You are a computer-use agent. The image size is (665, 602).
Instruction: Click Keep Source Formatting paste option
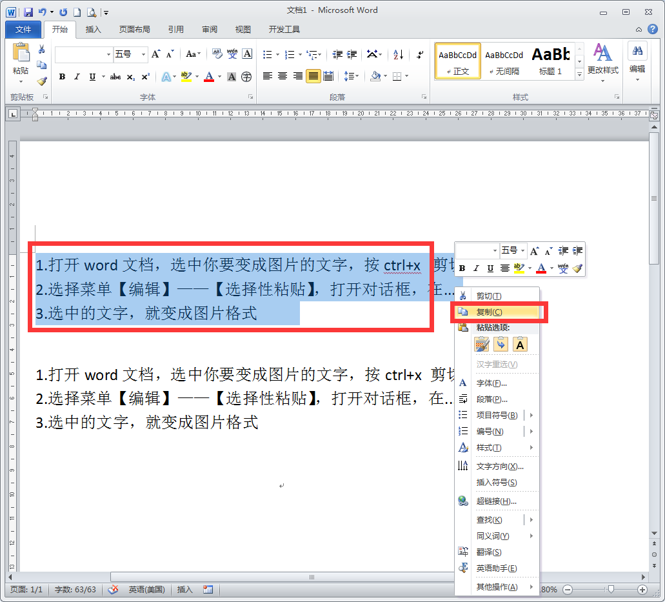click(x=482, y=345)
